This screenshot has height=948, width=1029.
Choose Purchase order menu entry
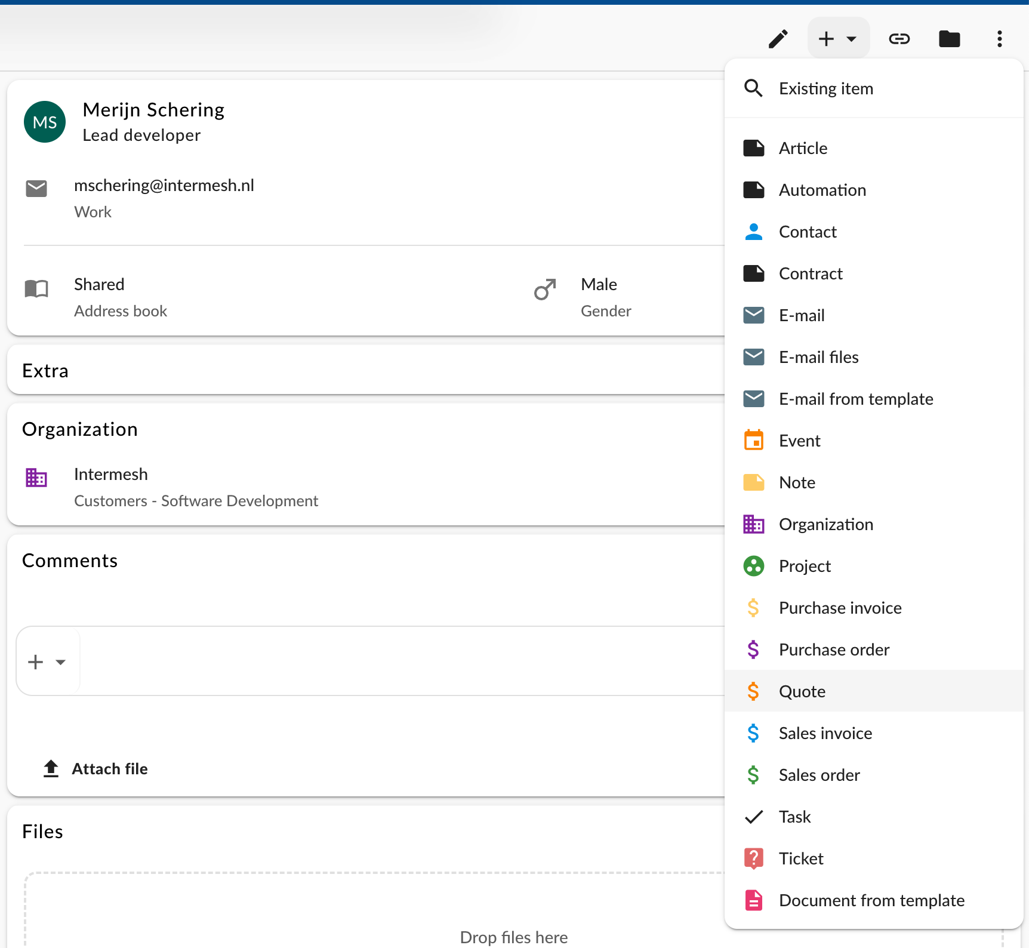[874, 650]
